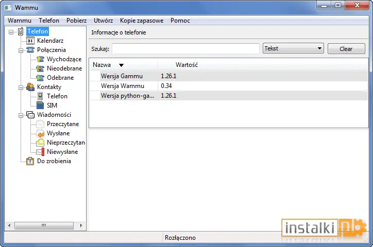Screen dimensions: 373x247
Task: Select the Telefon item under Kontakty
Action: [x=57, y=96]
